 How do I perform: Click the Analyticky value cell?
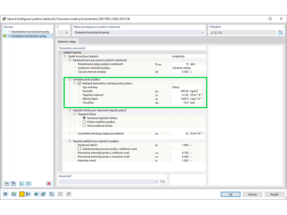[x=188, y=56]
